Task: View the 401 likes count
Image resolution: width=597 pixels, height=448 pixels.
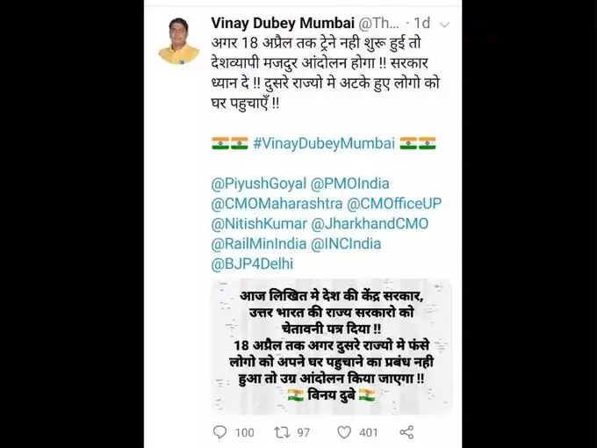Action: (x=368, y=432)
